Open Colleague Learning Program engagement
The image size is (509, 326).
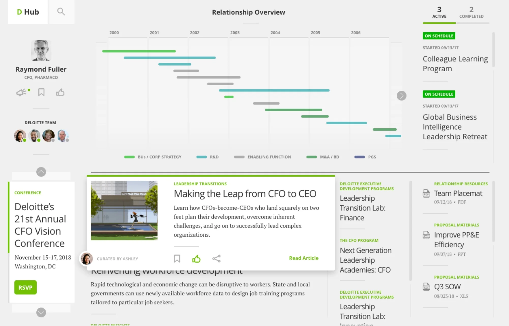(x=455, y=64)
